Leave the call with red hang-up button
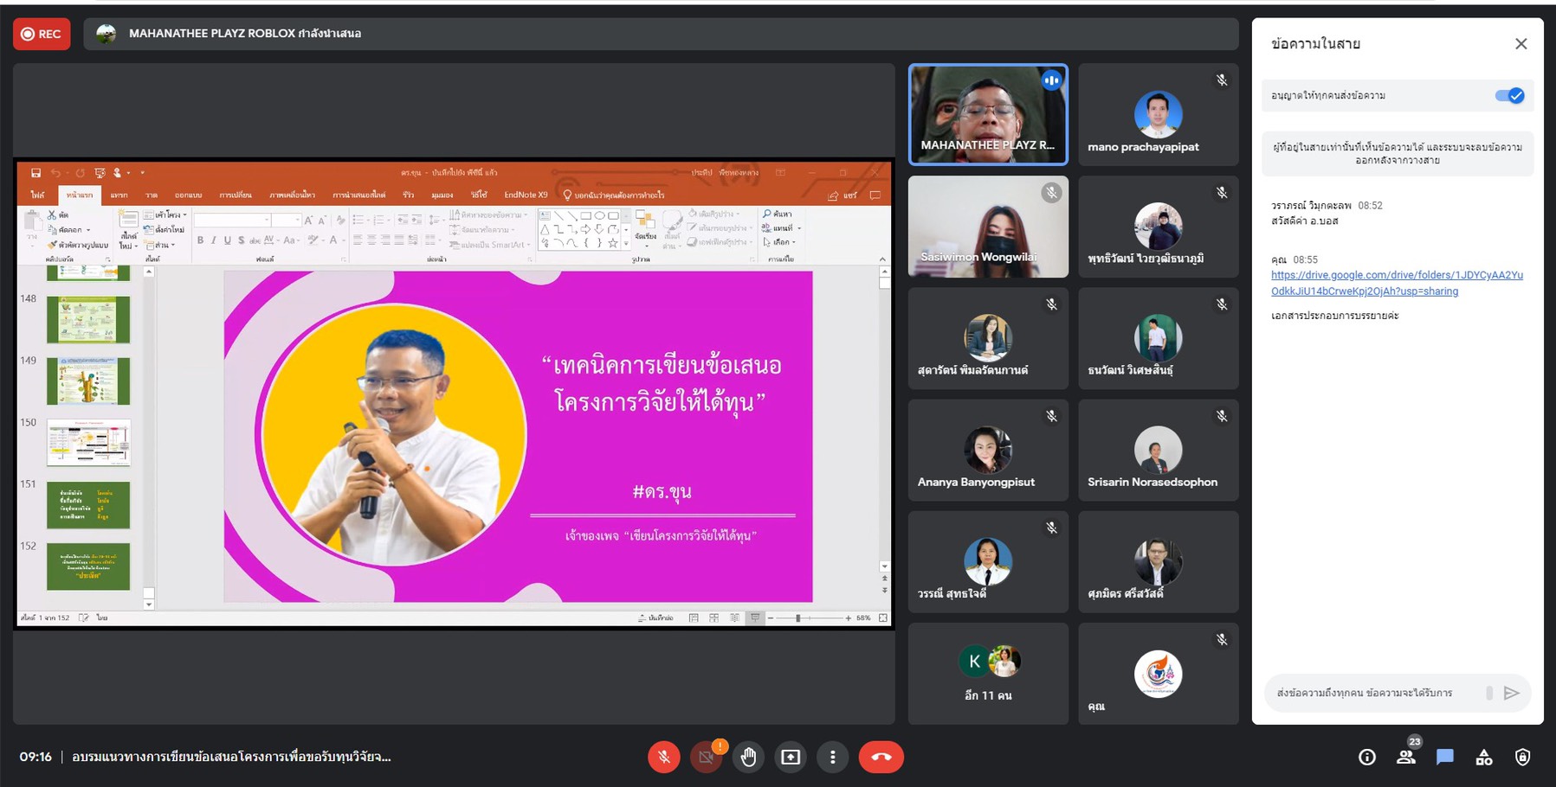Image resolution: width=1556 pixels, height=787 pixels. pos(881,758)
